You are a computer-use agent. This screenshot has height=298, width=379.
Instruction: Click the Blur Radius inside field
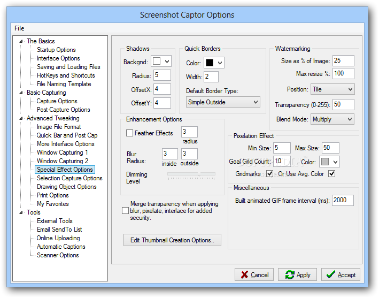[x=170, y=154]
